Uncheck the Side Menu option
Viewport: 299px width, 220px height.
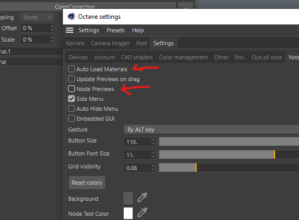[x=71, y=99]
